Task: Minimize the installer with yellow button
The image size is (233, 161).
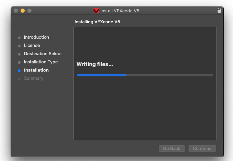Action: [x=23, y=11]
